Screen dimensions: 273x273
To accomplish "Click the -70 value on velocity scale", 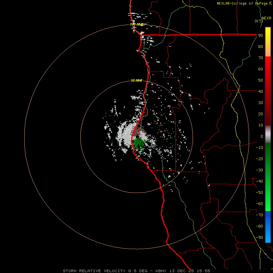I will 259,215.
